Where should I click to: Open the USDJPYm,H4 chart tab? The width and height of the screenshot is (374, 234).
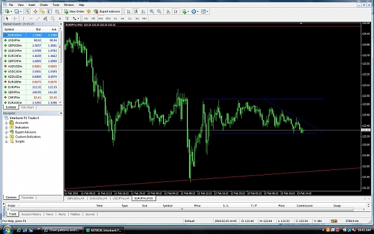[121, 199]
